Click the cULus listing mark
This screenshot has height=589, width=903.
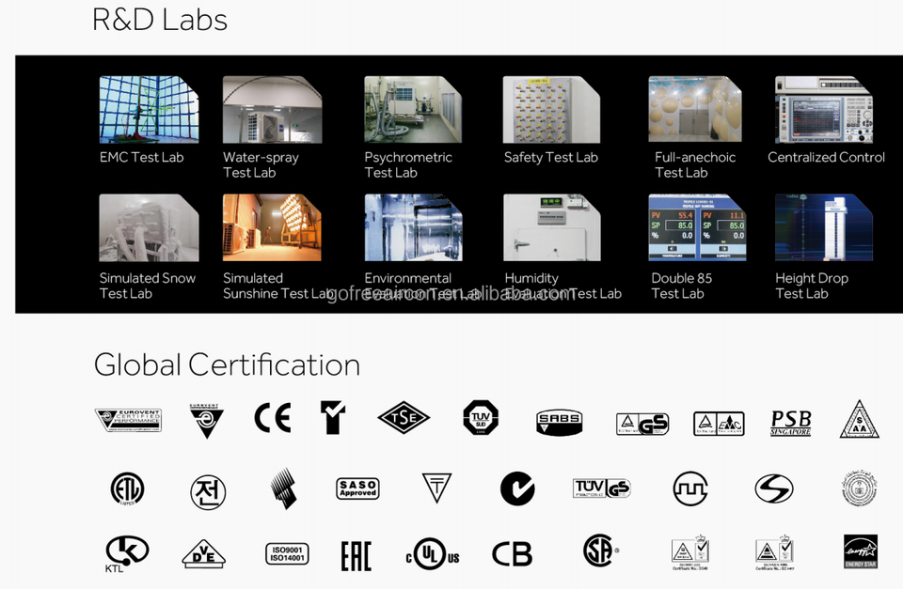point(433,554)
